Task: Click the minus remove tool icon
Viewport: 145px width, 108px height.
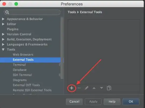Action: (79, 88)
